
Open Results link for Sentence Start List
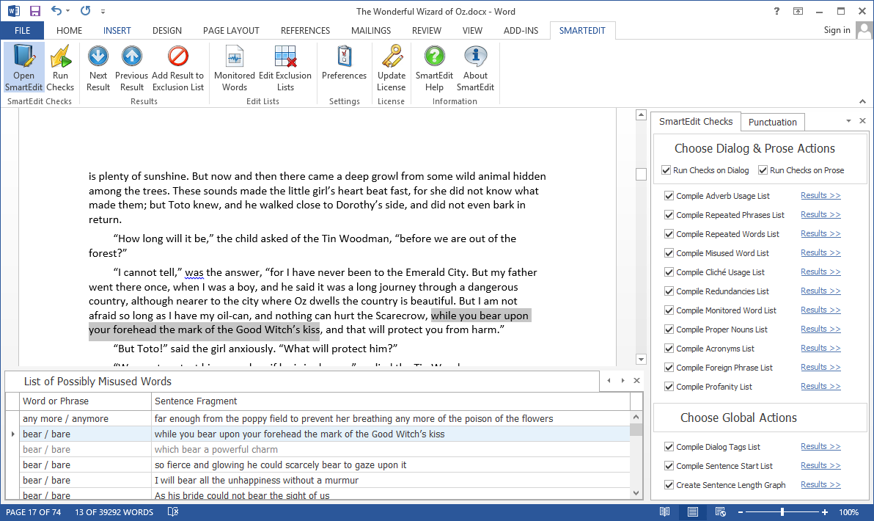tap(820, 465)
